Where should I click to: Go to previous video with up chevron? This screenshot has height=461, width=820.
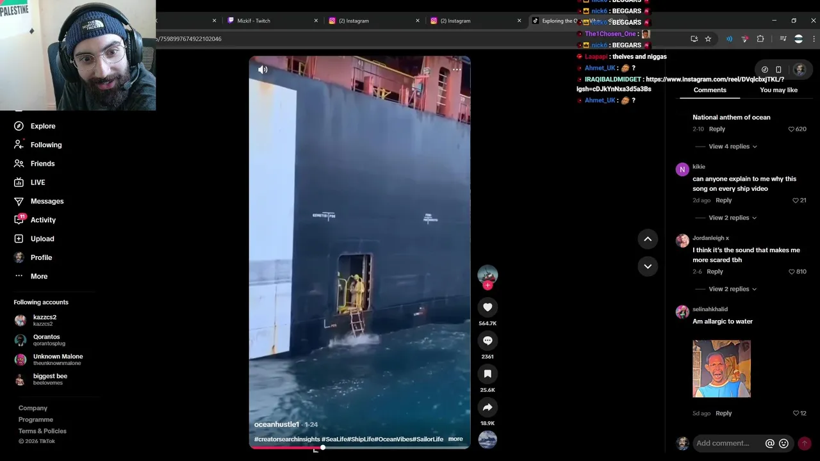coord(648,239)
